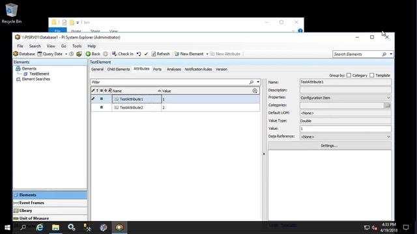Open the File menu
This screenshot has height=234, width=417.
click(20, 46)
